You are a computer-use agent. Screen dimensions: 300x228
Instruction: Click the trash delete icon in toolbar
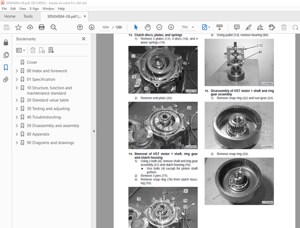click(284, 28)
